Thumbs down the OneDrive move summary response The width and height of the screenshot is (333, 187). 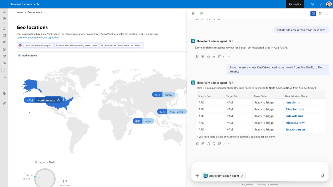tap(214, 144)
